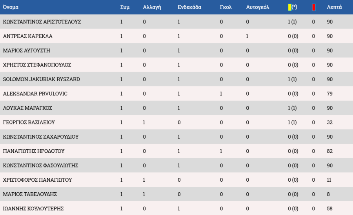Open player ΚΩΝΣΤΑΝΤΙΝΟΣ ΑΡΙΣΤΟΤΕΛΟΥΣ
This screenshot has height=215, width=353.
point(42,22)
